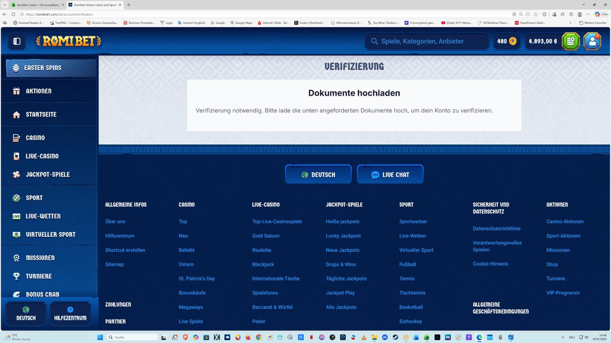Open the Deutsch language selector in footer
Viewport: 611px width, 343px height.
[x=318, y=175]
